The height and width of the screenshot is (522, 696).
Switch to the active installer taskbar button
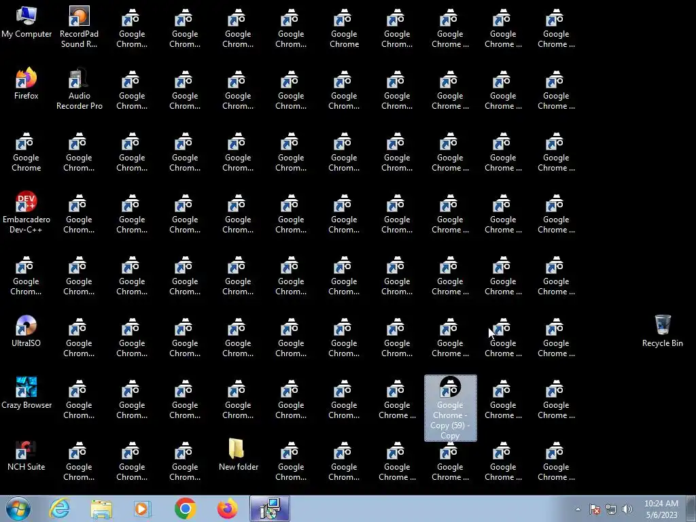(270, 508)
